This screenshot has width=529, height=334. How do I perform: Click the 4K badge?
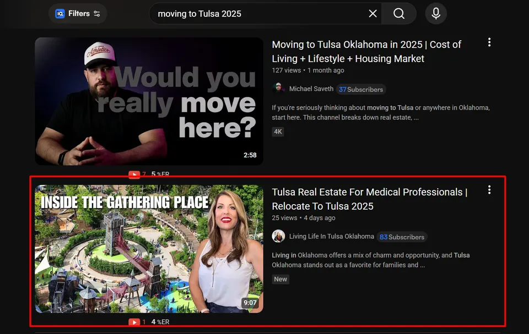click(x=278, y=132)
